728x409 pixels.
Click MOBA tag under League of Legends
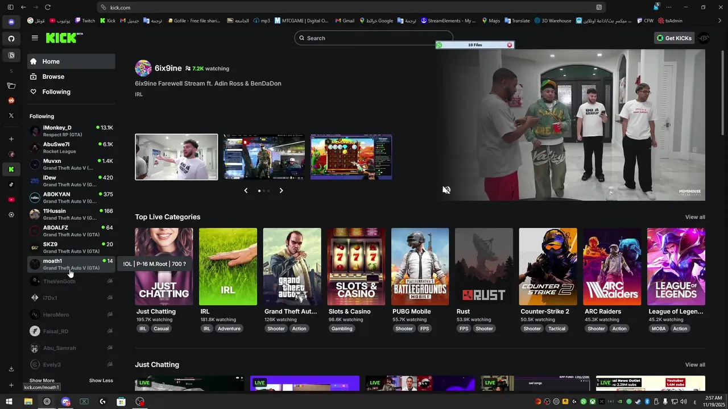(659, 328)
